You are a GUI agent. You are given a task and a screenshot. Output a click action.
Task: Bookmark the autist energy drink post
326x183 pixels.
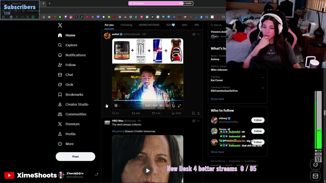(193, 113)
